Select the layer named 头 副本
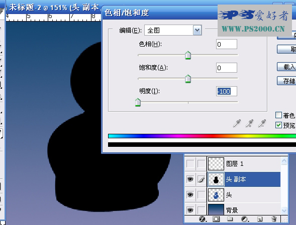This screenshot has height=225, width=296. (x=236, y=179)
